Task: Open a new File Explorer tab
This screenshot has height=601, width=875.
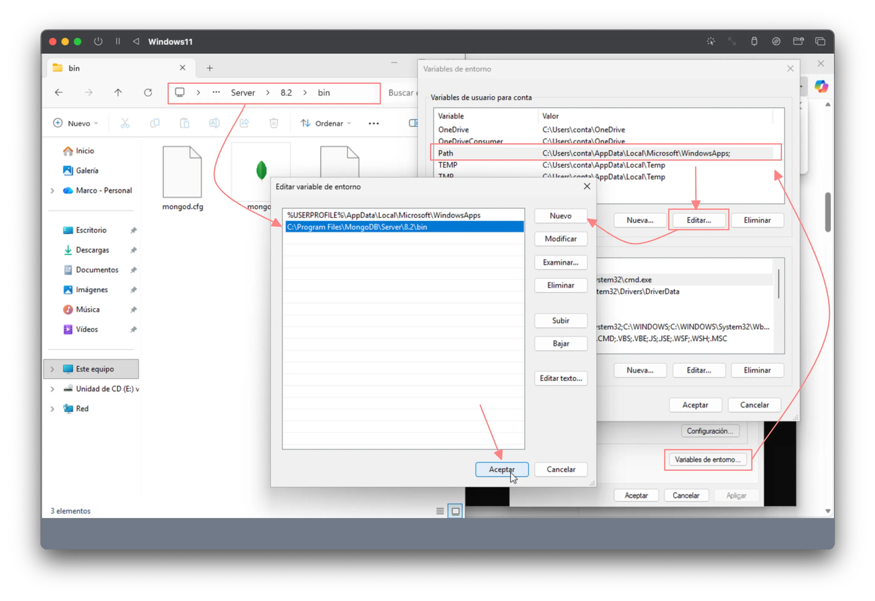Action: (210, 68)
